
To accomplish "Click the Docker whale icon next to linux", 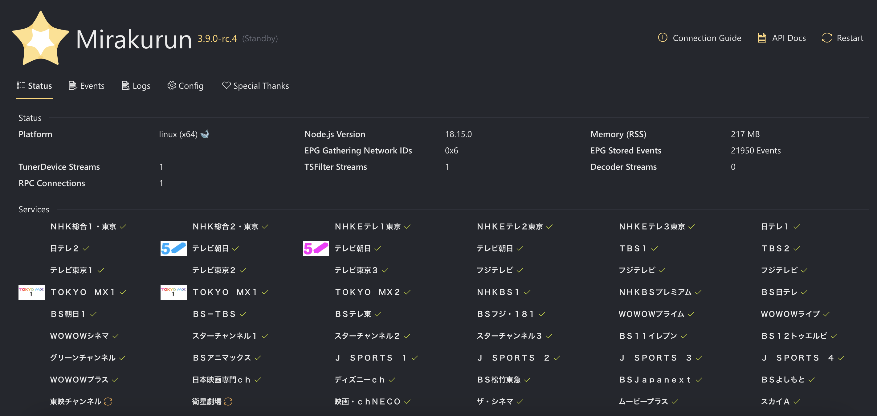I will click(x=205, y=134).
